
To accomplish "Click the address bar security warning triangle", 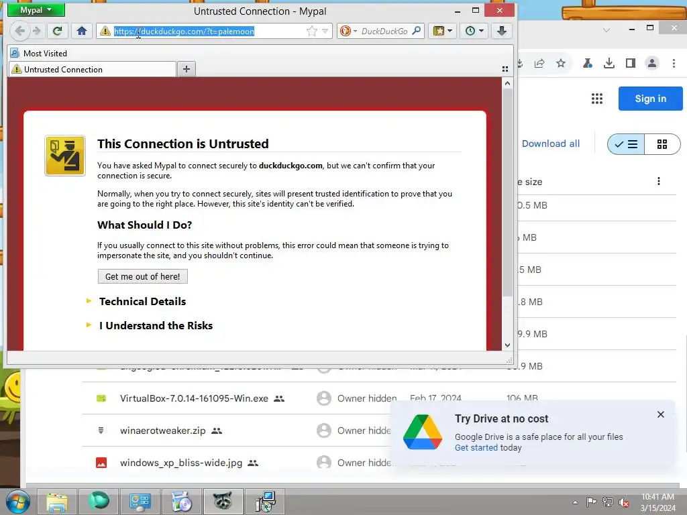I will (x=105, y=31).
